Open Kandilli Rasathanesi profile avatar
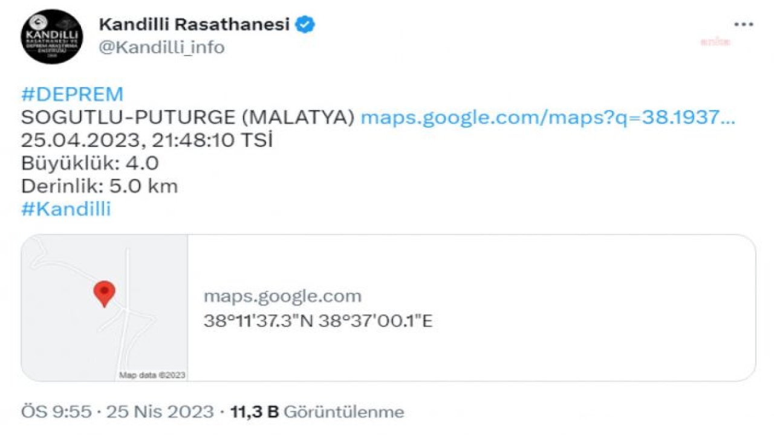The width and height of the screenshot is (774, 435). (x=51, y=36)
